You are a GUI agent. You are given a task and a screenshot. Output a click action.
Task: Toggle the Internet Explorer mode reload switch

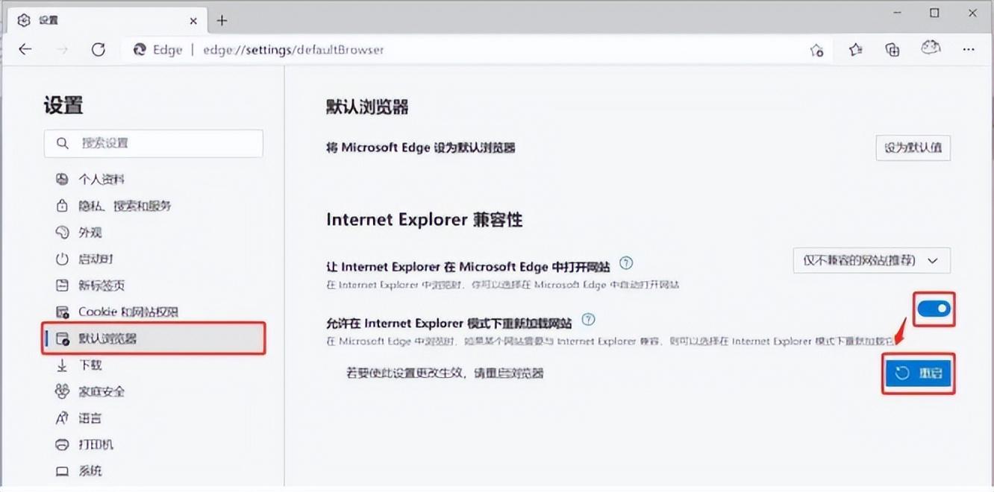point(934,309)
